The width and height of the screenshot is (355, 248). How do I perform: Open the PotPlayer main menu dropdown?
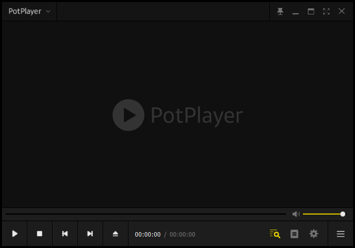point(29,11)
